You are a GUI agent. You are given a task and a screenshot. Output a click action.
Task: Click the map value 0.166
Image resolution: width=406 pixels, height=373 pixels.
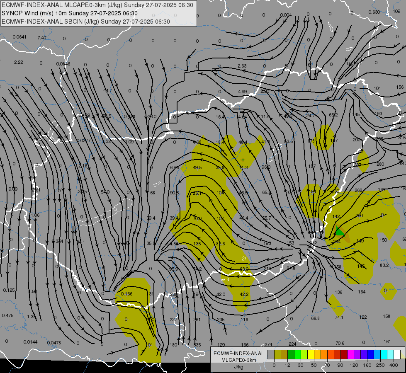click(x=126, y=294)
